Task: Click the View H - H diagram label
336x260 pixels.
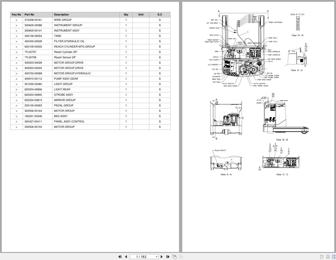Action: [x=297, y=35]
